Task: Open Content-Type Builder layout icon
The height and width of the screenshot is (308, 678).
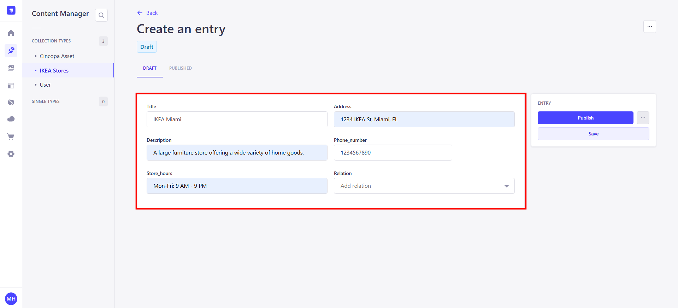Action: [x=11, y=86]
